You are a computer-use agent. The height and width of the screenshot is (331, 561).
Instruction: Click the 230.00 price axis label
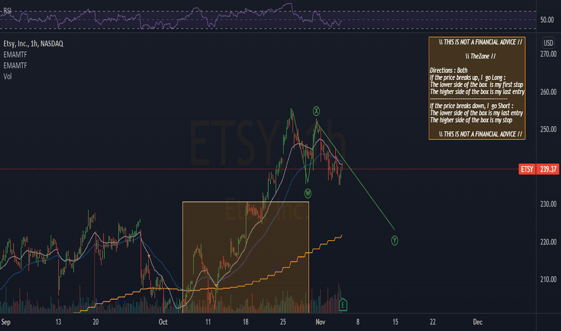[x=548, y=204]
